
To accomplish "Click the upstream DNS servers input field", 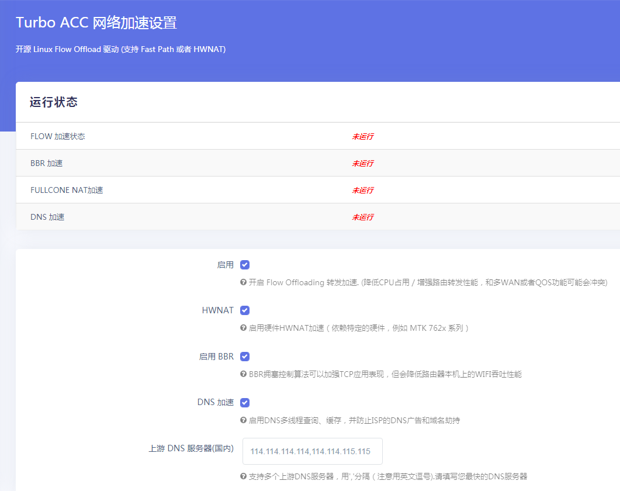I will (x=312, y=451).
